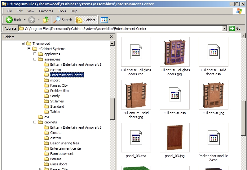
Task: Open the Back history dropdown arrow
Action: (24, 20)
